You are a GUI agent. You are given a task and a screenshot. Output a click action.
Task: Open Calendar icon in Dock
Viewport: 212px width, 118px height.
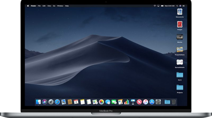(76, 102)
